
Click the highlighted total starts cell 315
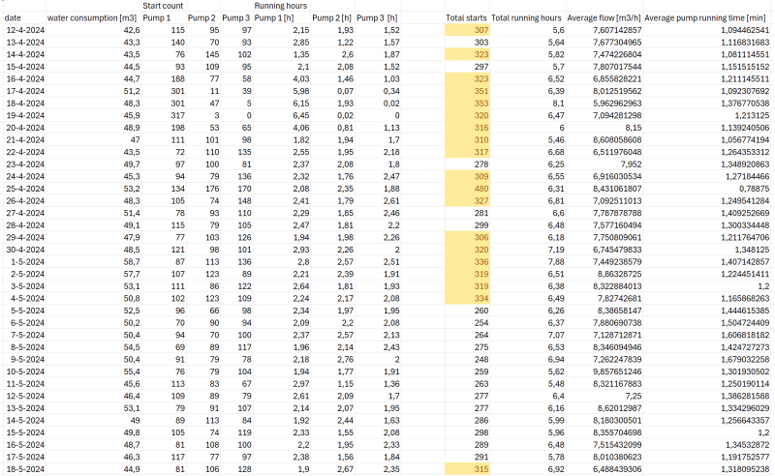[467, 469]
